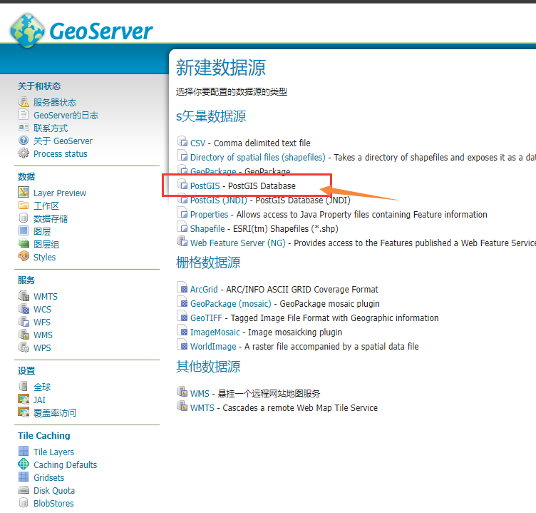Click the PostGIS data source icon
Viewport: 536px width, 513px height.
[x=182, y=185]
